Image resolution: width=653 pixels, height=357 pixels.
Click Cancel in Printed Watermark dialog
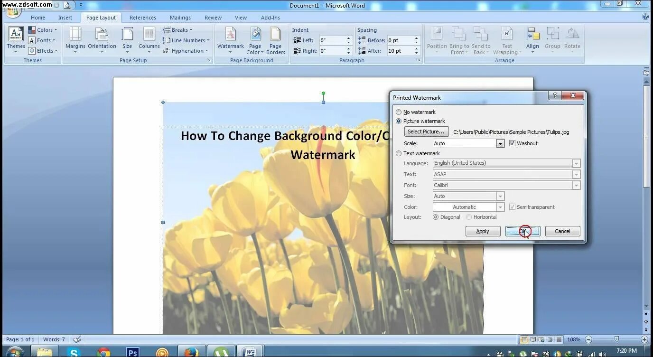click(x=562, y=231)
